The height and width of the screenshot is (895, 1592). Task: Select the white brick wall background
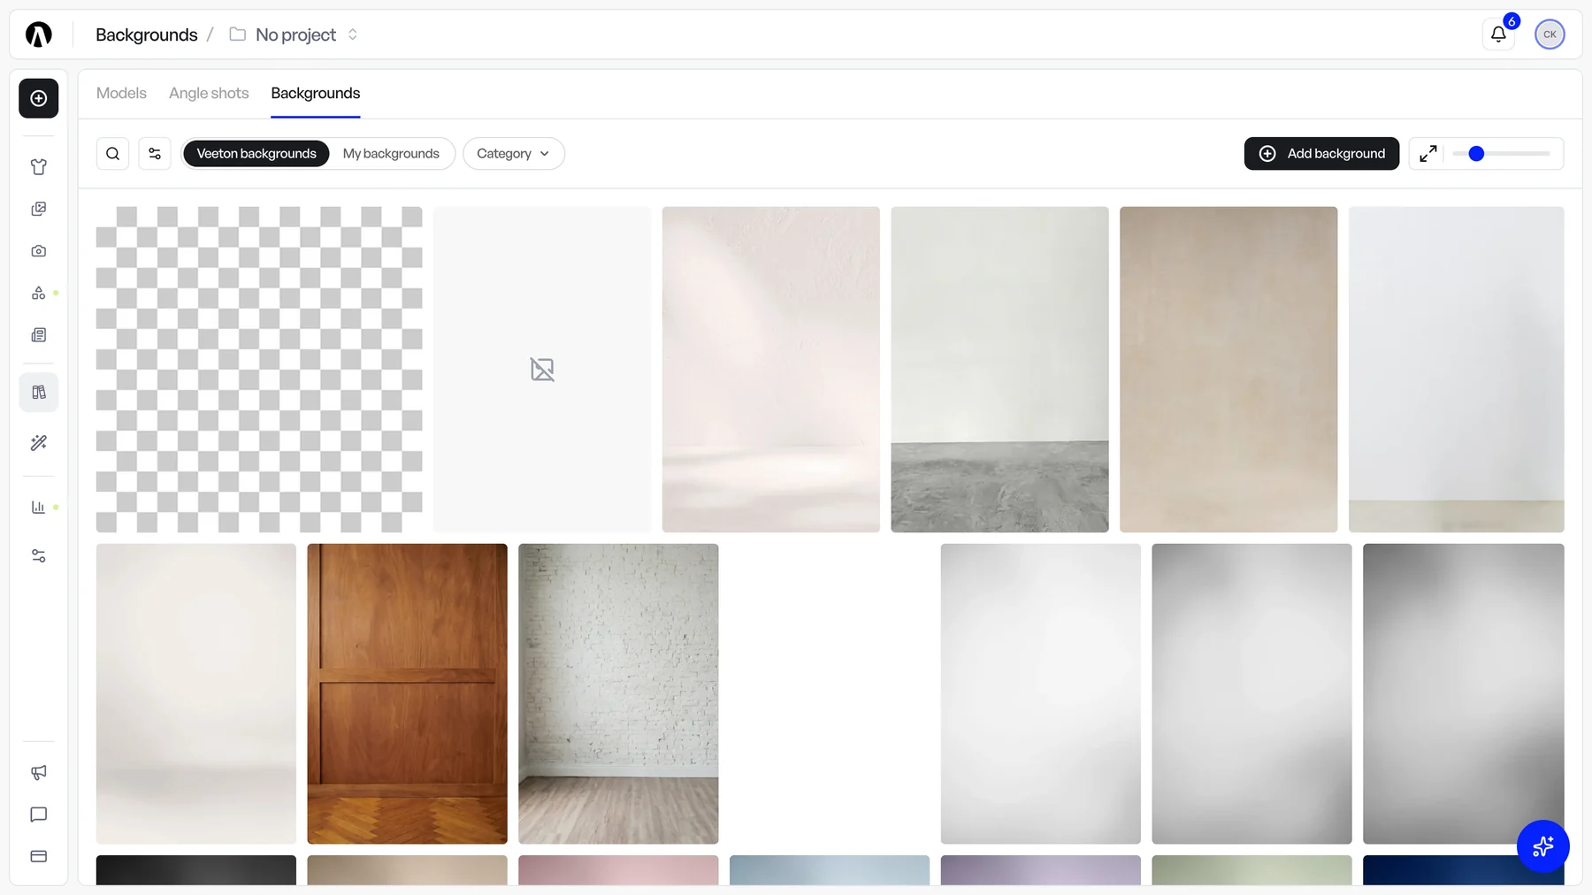[x=618, y=693]
